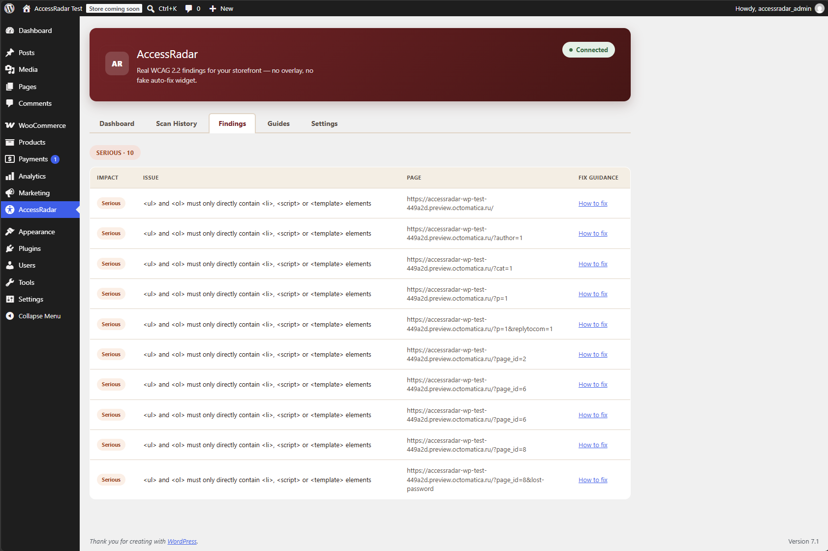Click the AccessRadar banner title
The image size is (828, 551).
tap(167, 54)
